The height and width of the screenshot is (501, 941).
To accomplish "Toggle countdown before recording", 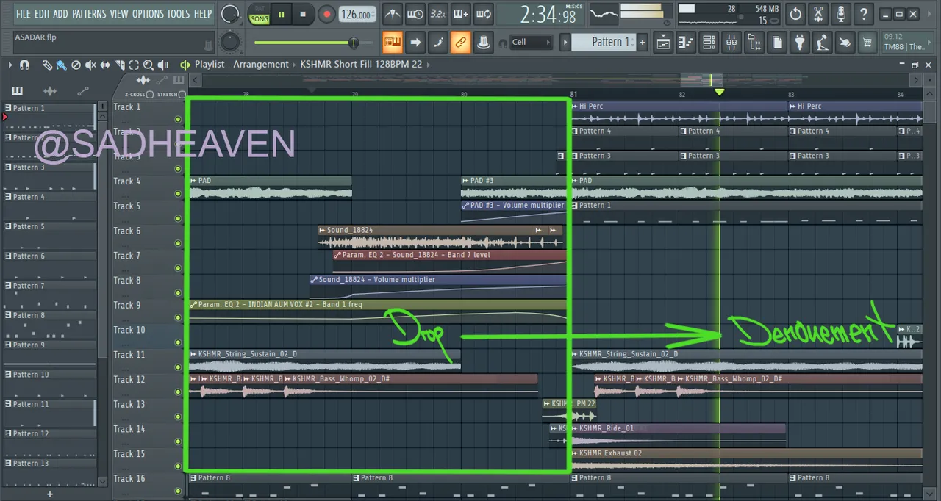I will 438,14.
